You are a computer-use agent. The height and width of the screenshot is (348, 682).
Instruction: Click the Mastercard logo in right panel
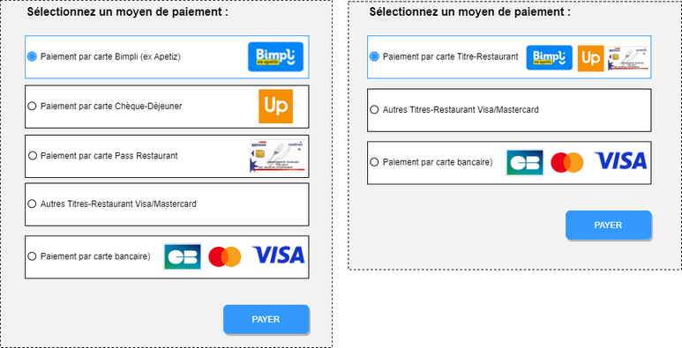[x=566, y=162]
